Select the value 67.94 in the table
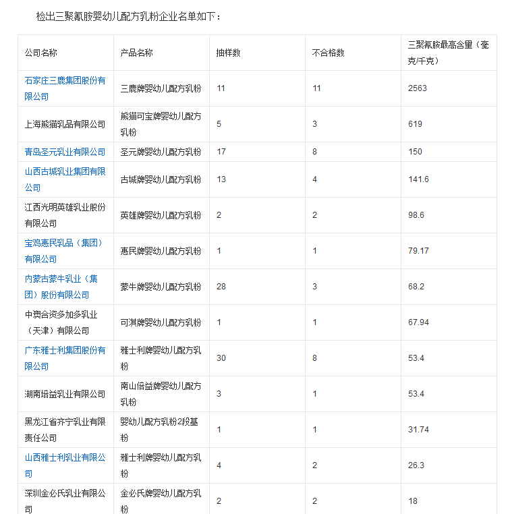Screen dimensions: 510x514 coord(418,322)
